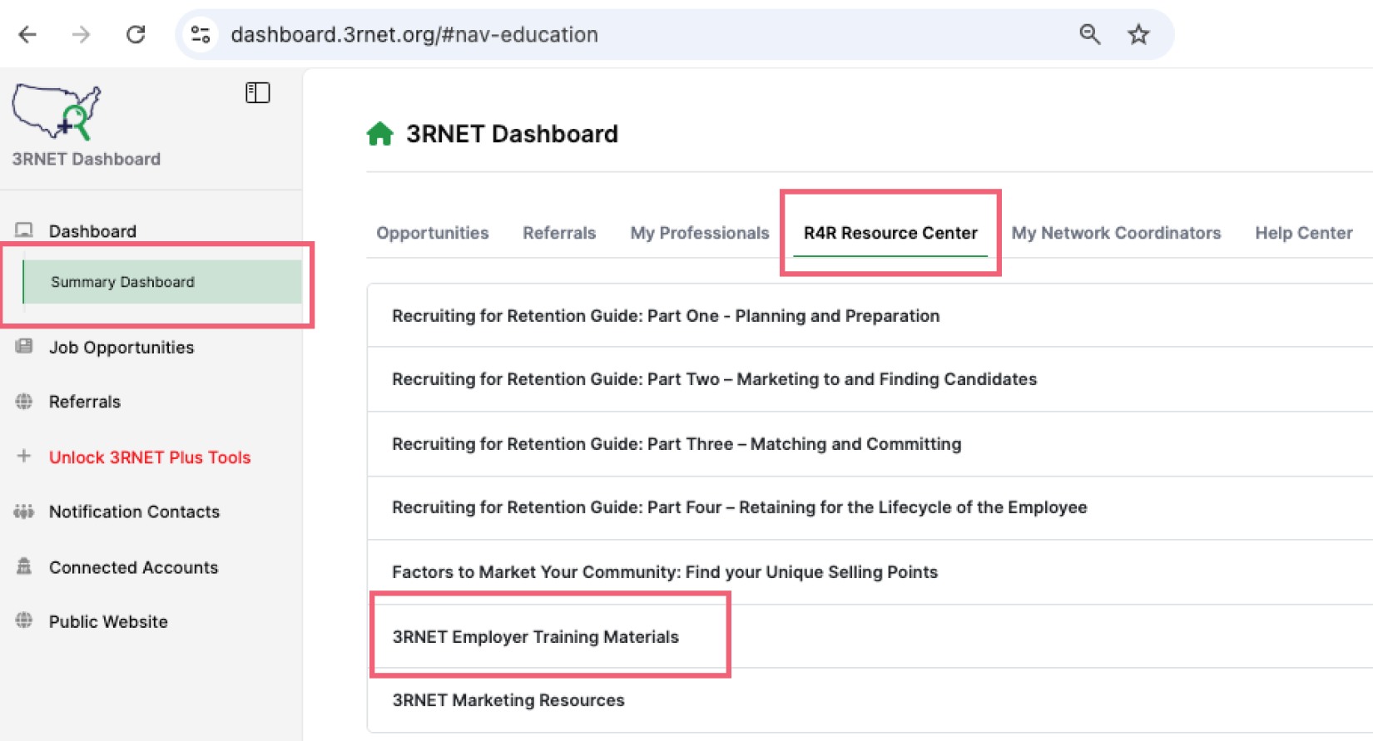Click the Public Website globe icon
Viewport: 1373px width, 741px height.
[24, 620]
